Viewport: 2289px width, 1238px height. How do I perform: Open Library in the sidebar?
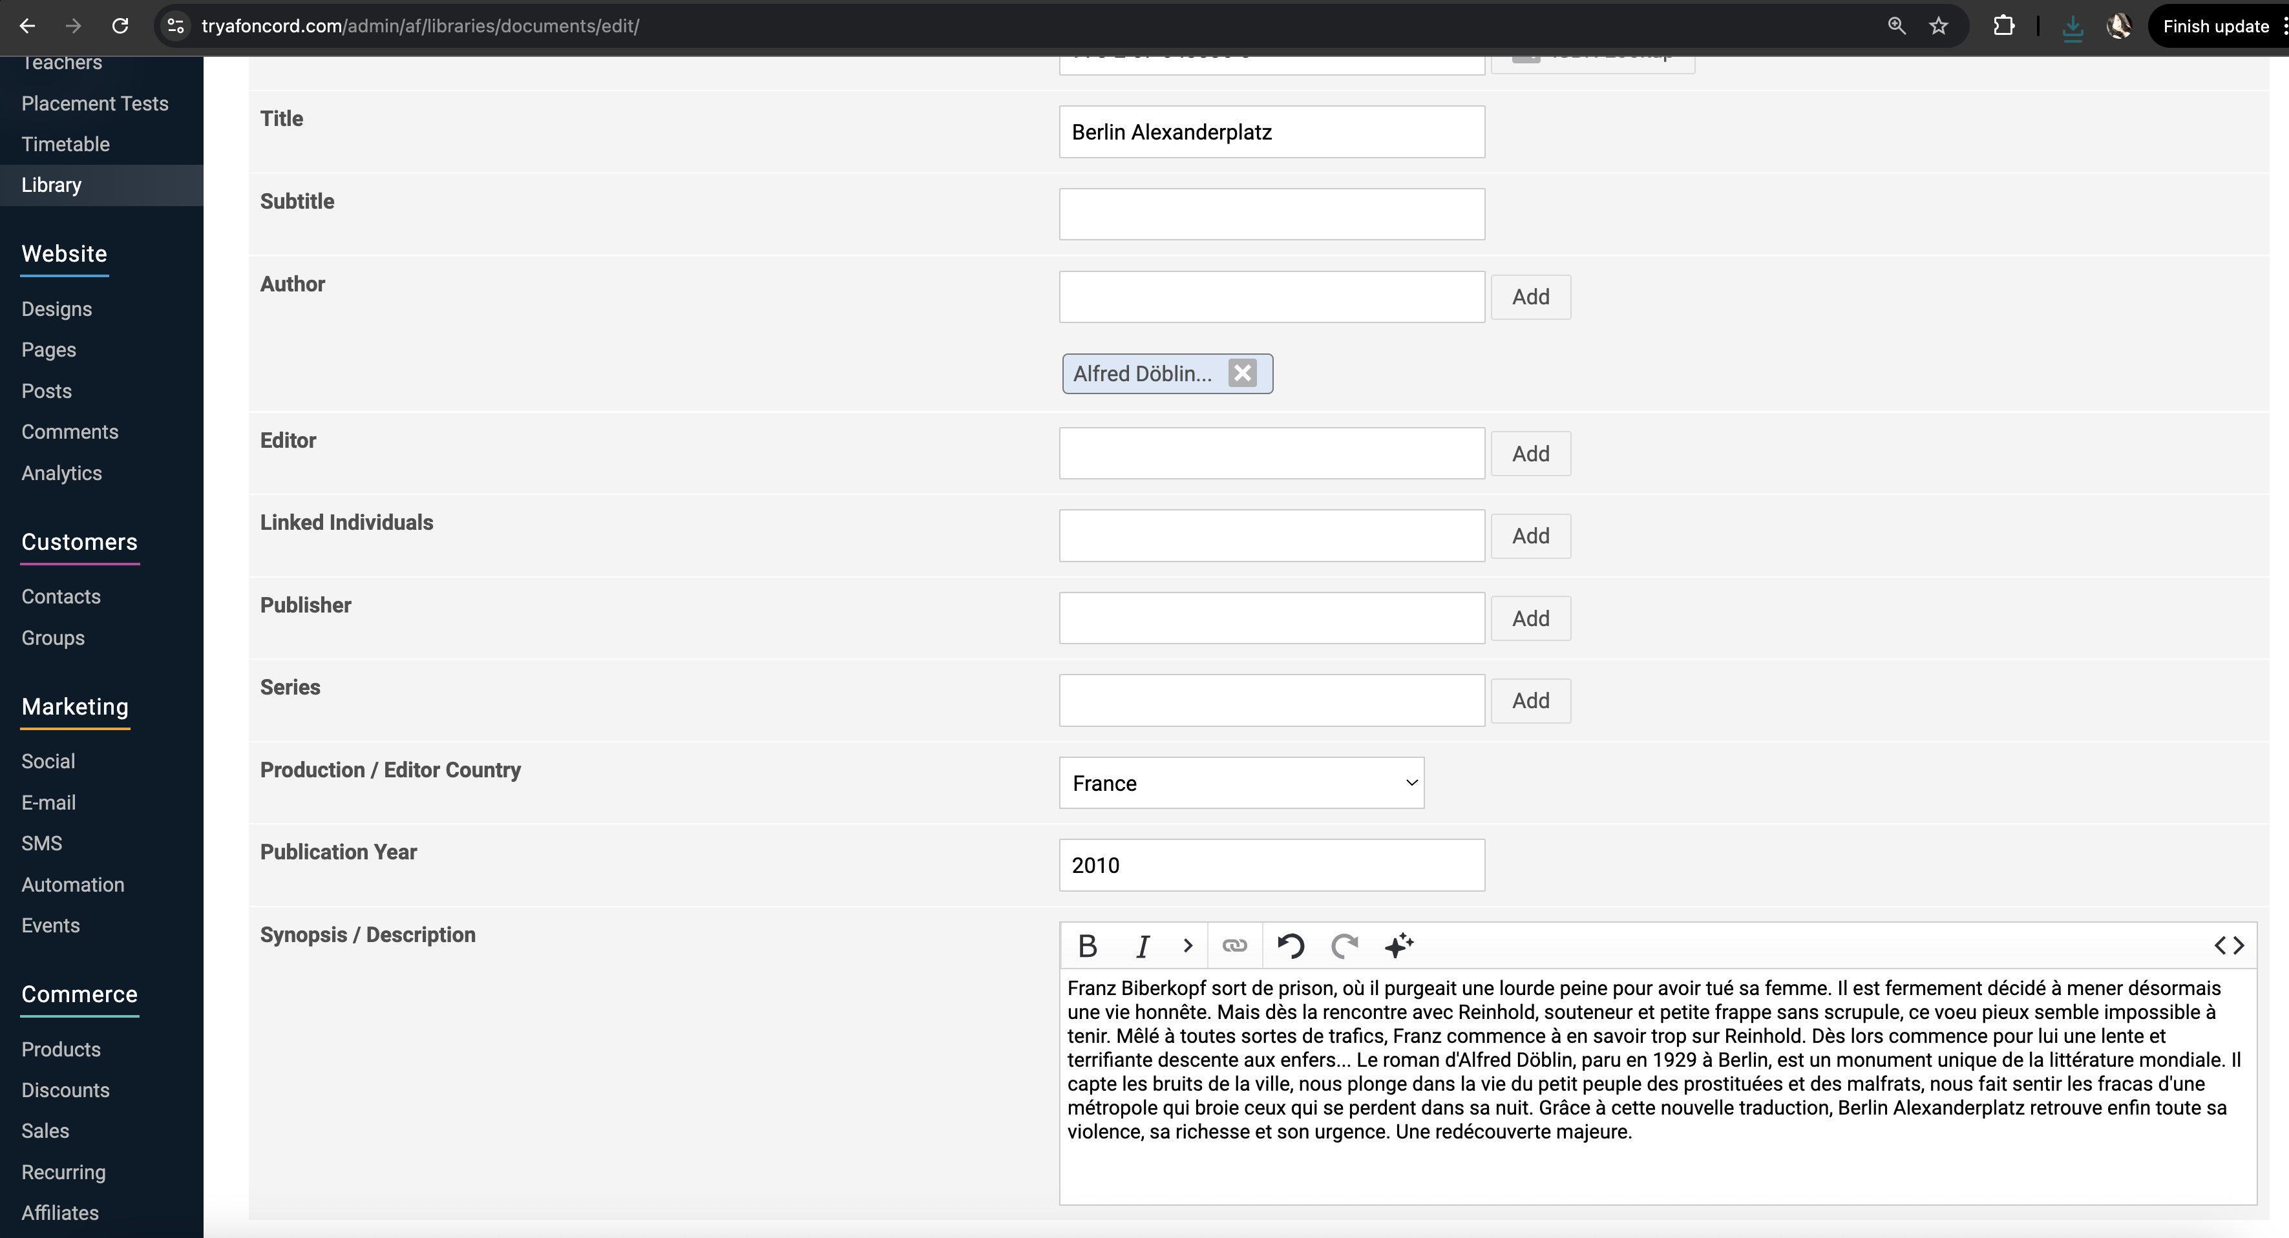pos(52,185)
